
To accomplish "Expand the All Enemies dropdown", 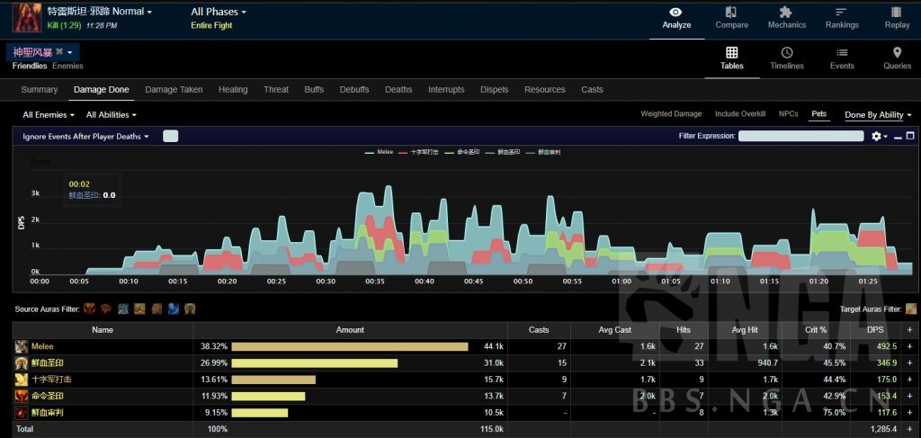I will [x=49, y=115].
